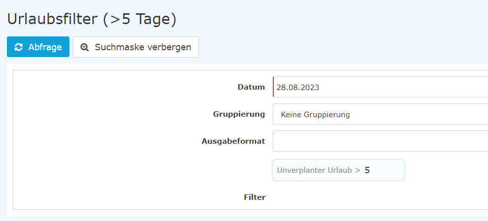488x221 pixels.
Task: Run the Abfrage query button
Action: click(38, 47)
